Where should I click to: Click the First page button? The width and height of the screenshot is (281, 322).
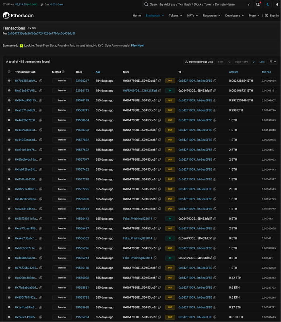click(221, 62)
